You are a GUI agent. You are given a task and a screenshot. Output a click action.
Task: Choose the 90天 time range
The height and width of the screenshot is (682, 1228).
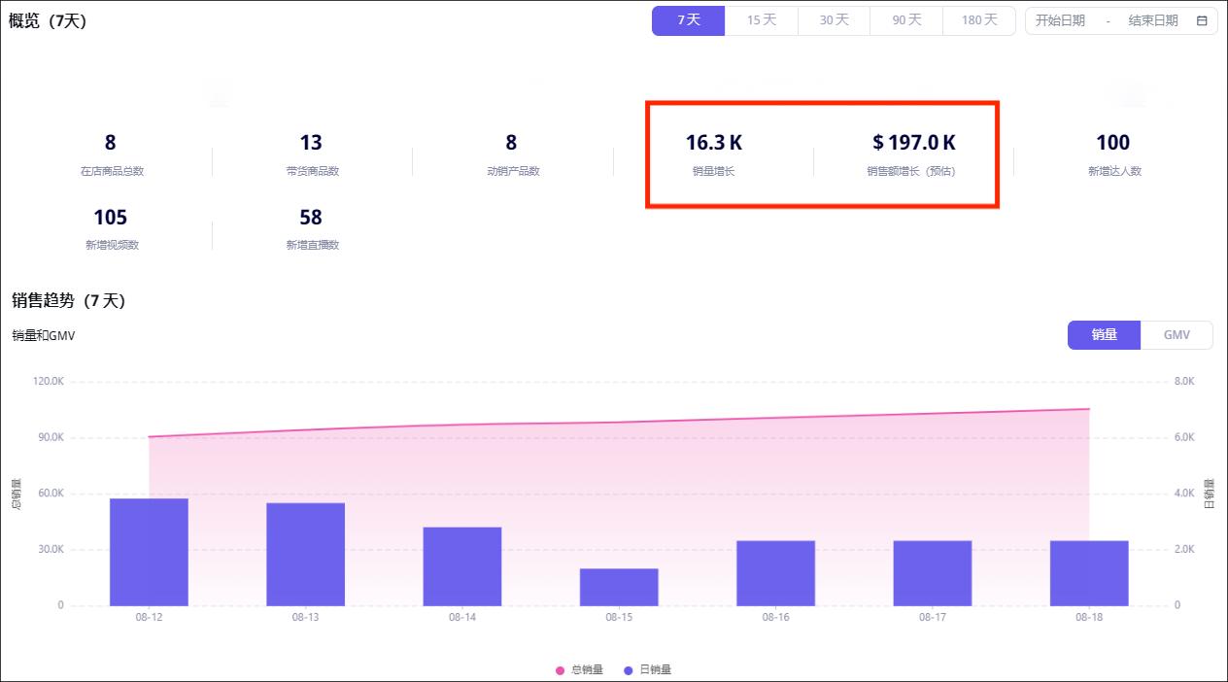tap(906, 20)
